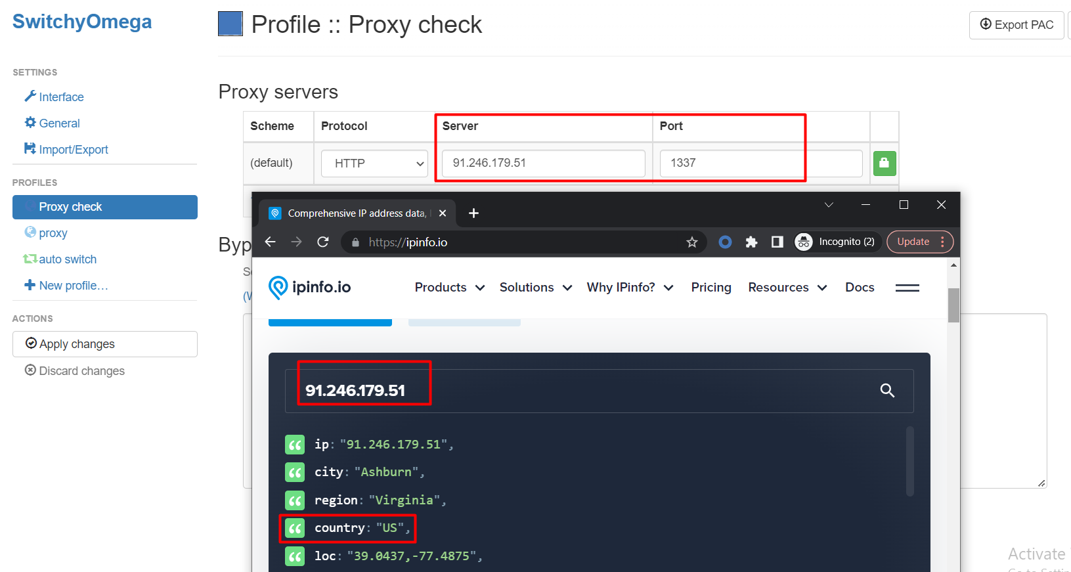1071x572 pixels.
Task: Click the "39.0437,-77.4875" loc value
Action: (x=412, y=556)
